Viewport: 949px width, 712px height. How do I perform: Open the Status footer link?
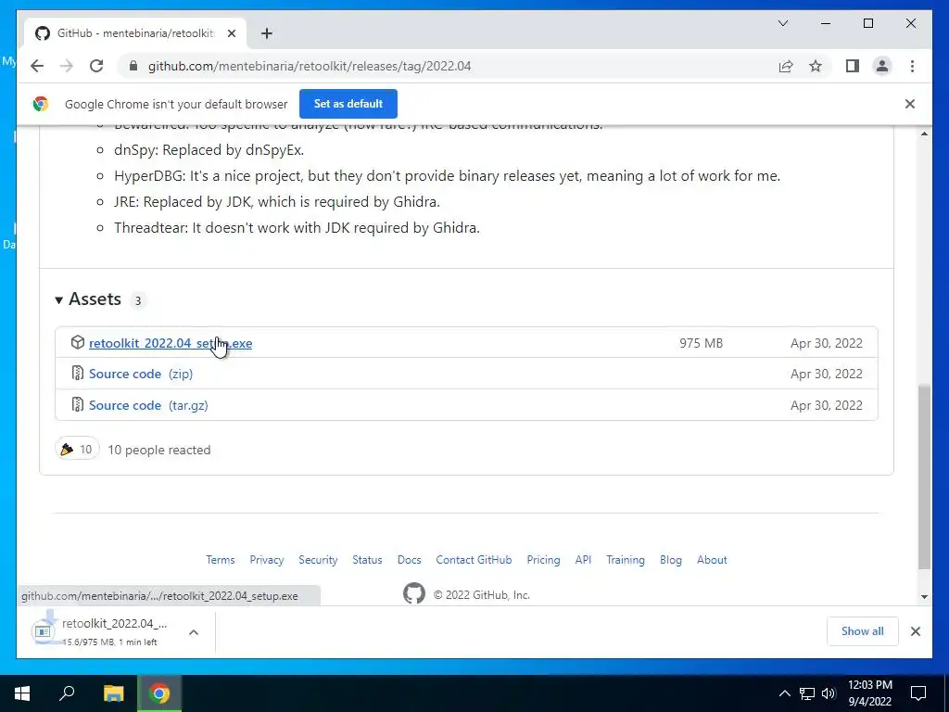[367, 560]
